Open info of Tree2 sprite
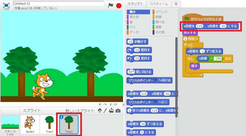Image resolution: width=246 pixels, height=136 pixels. 62,117
